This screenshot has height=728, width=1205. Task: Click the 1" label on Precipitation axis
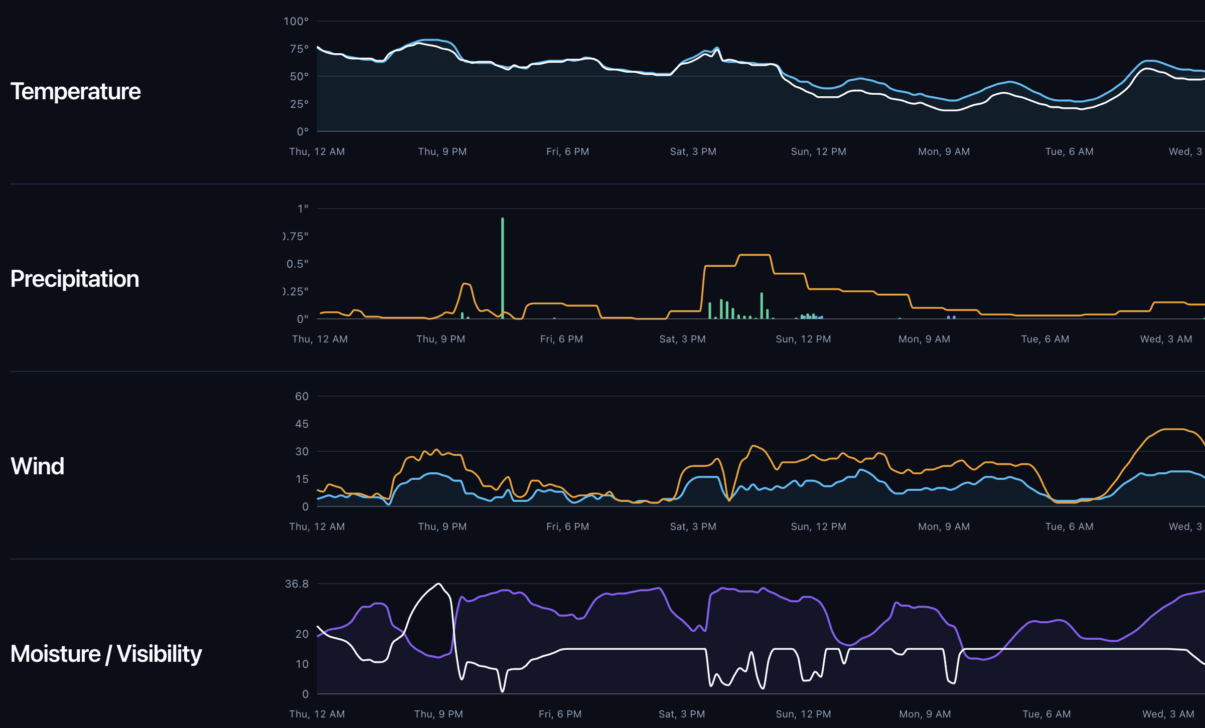pyautogui.click(x=303, y=209)
